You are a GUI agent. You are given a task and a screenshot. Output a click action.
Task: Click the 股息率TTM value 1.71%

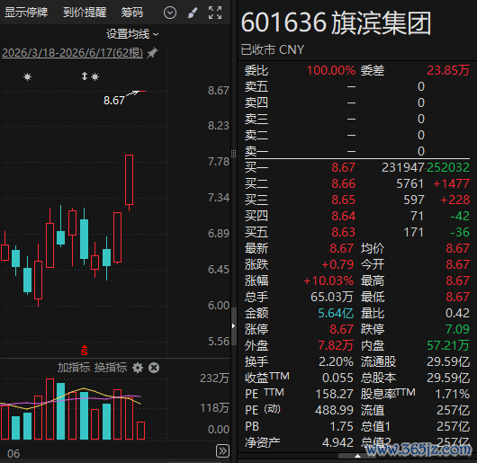[453, 394]
